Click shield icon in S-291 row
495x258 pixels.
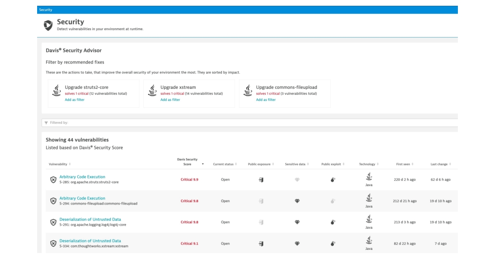pyautogui.click(x=53, y=222)
